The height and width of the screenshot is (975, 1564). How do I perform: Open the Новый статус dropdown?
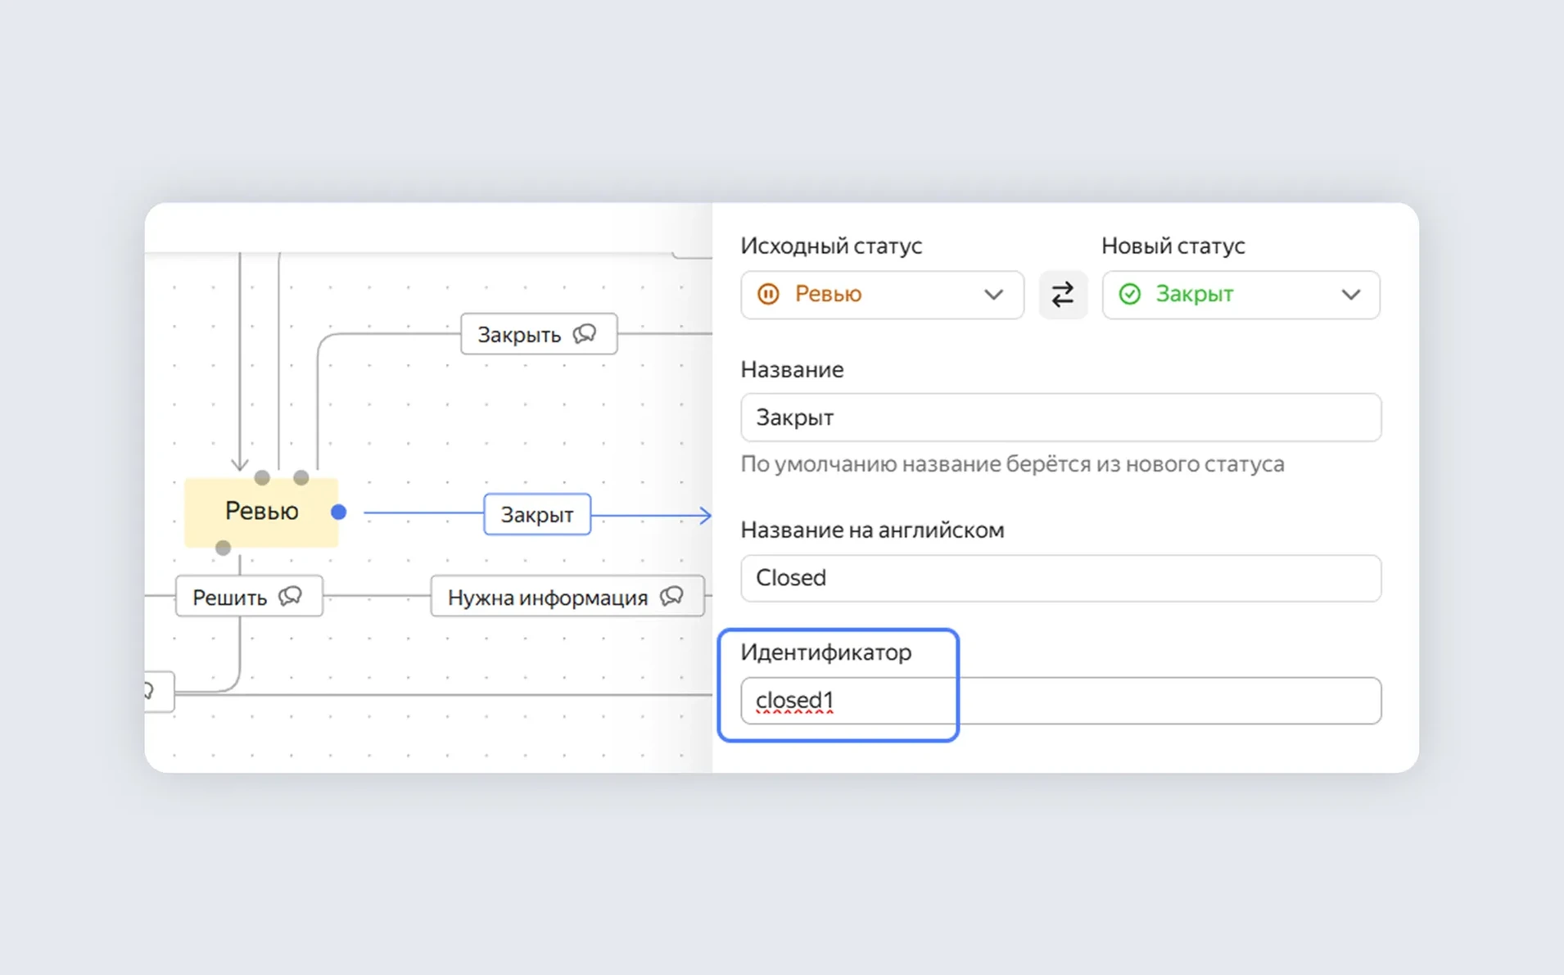point(1240,295)
